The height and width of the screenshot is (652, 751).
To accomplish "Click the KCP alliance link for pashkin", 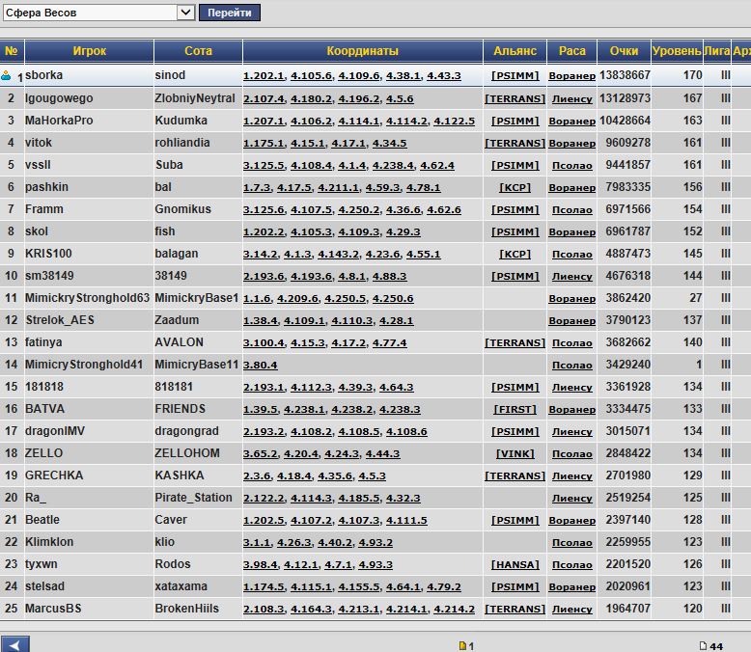I will pyautogui.click(x=515, y=187).
